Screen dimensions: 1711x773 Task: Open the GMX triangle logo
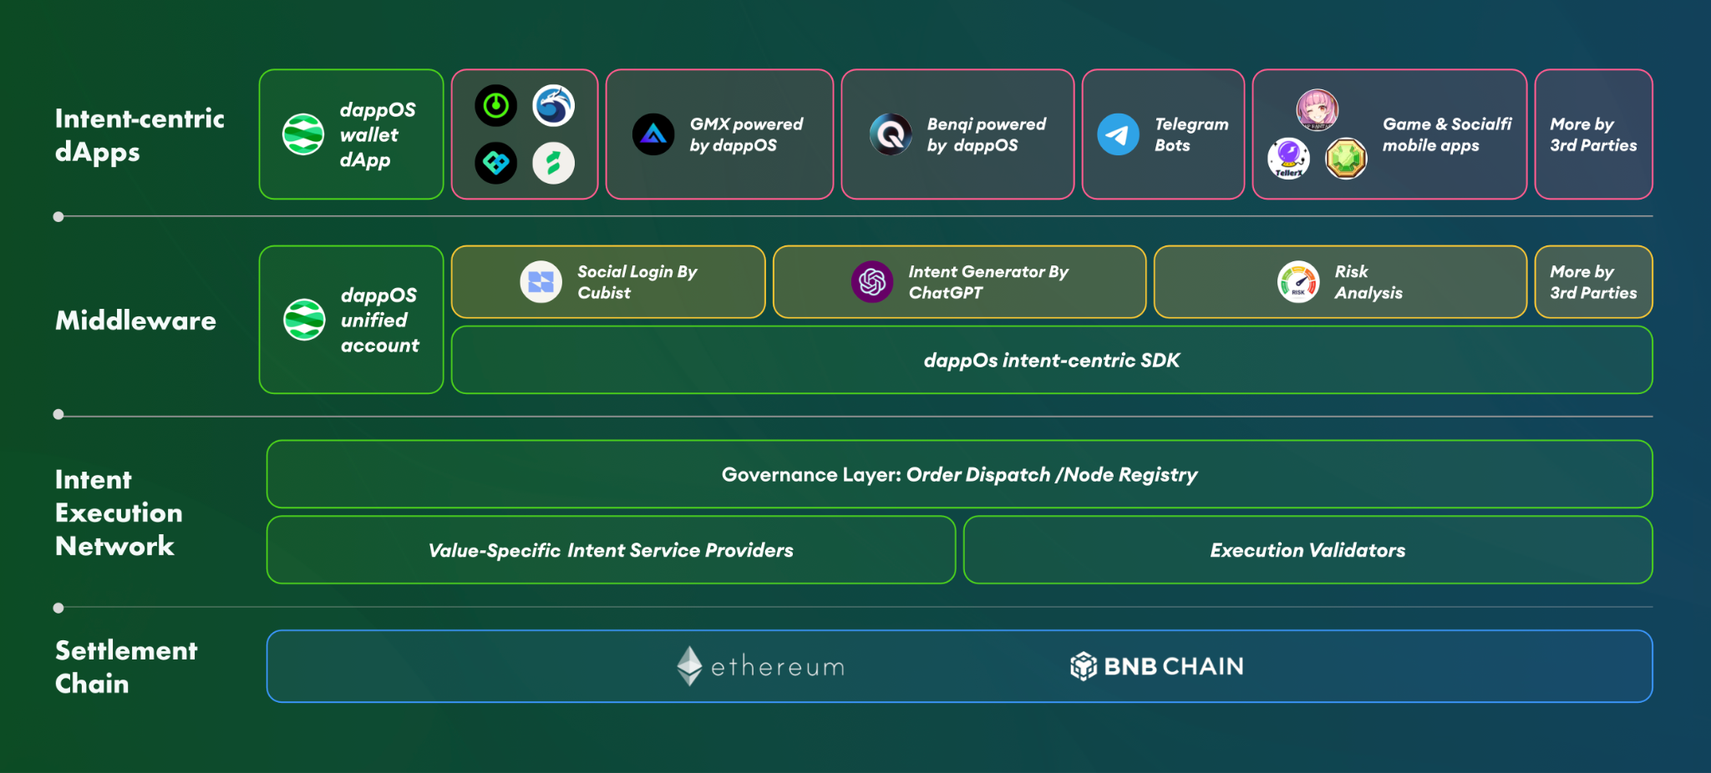[x=652, y=134]
